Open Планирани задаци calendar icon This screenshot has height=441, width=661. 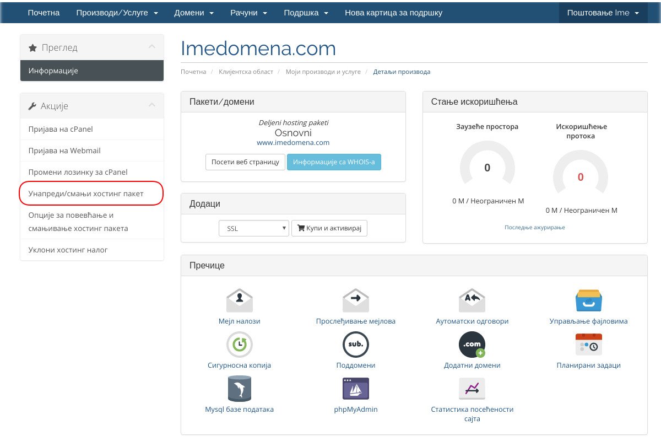tap(588, 345)
